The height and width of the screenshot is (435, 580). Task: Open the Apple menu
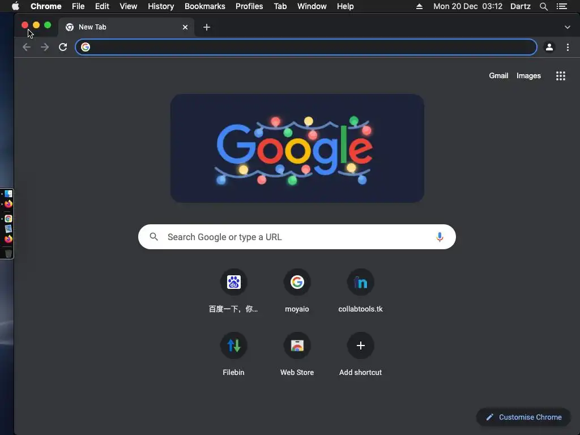[15, 6]
